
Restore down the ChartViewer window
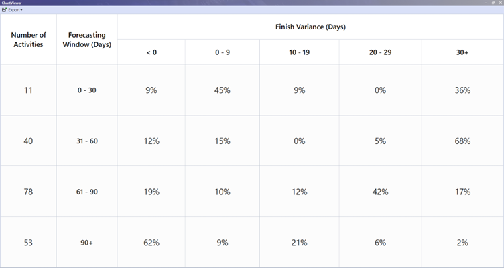click(492, 3)
